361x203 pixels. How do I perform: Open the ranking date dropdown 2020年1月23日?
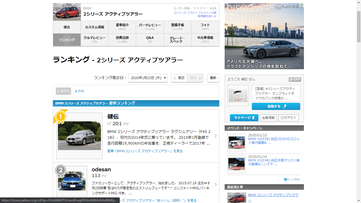tap(148, 78)
